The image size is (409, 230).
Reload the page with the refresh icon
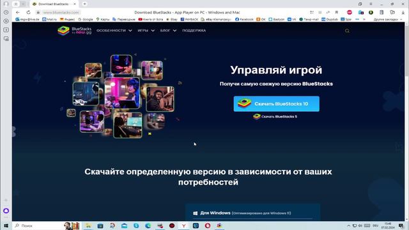[28, 12]
